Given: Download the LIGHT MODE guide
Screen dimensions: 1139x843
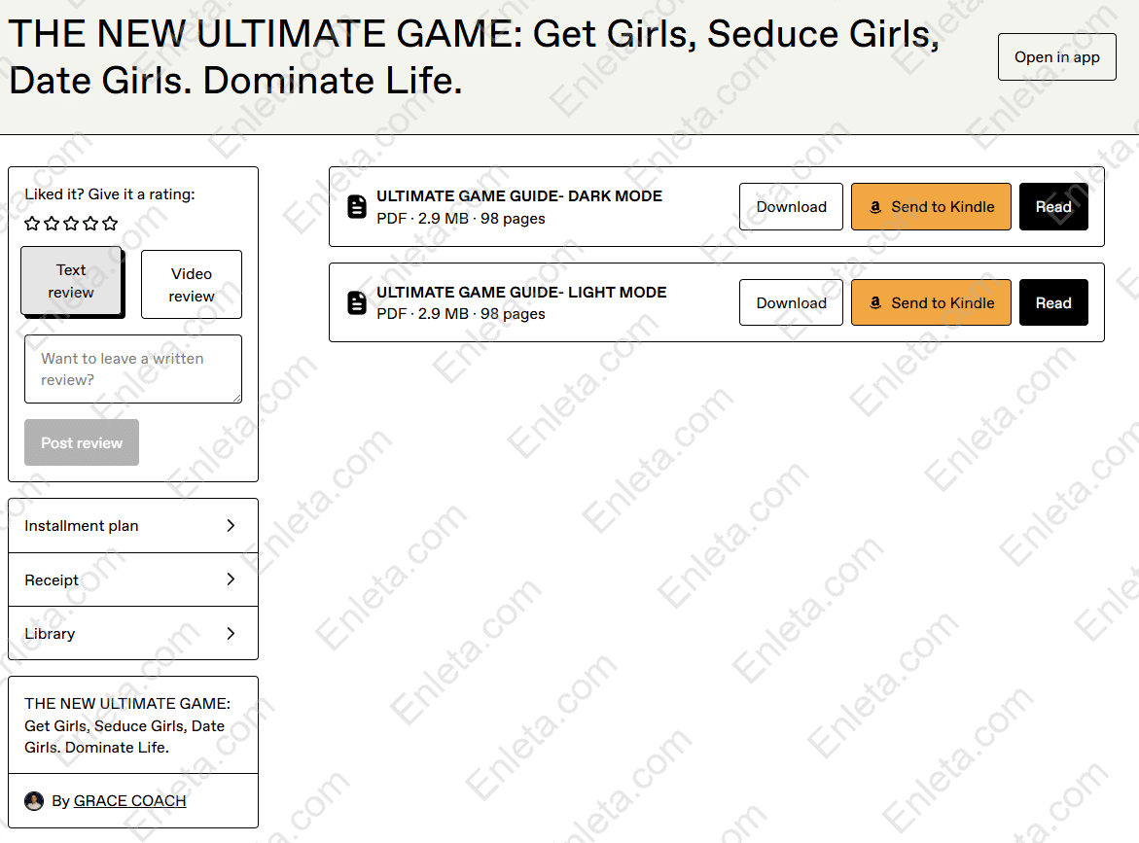Looking at the screenshot, I should tap(791, 302).
